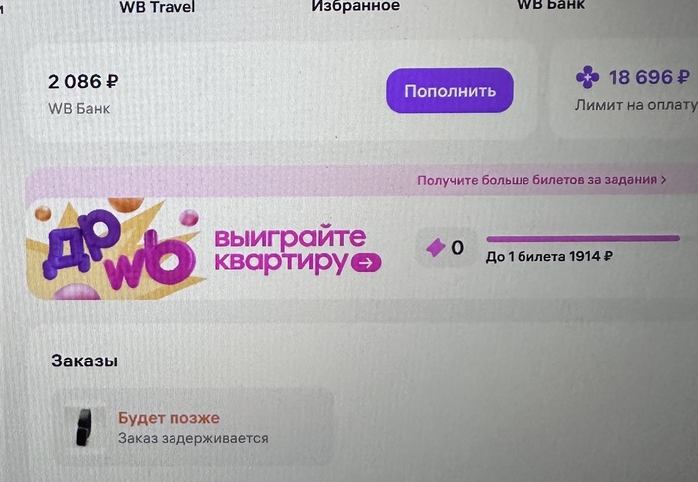Click the выиграйте квартиру banner text

(290, 249)
